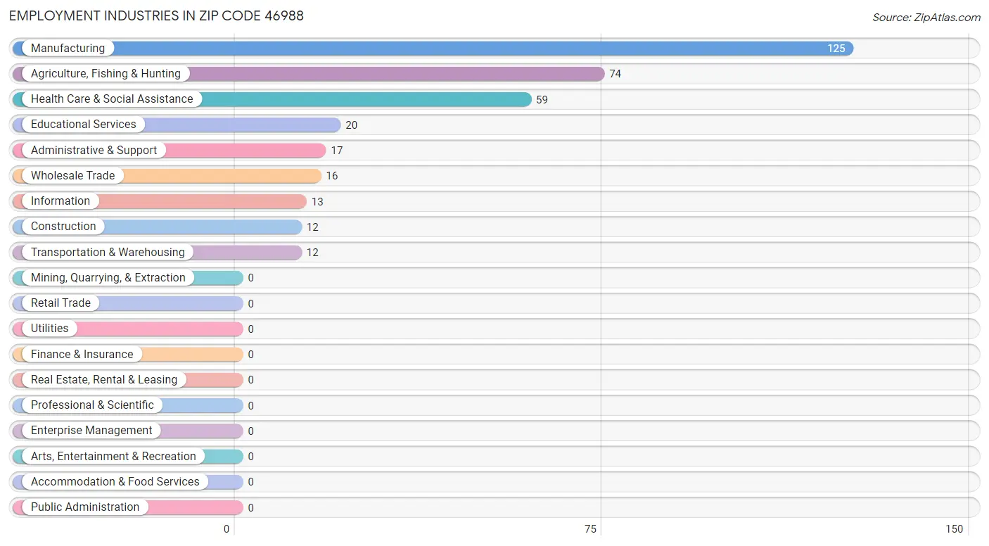The height and width of the screenshot is (546, 989).
Task: Click the Health Care & Social Assistance label
Action: 112,99
